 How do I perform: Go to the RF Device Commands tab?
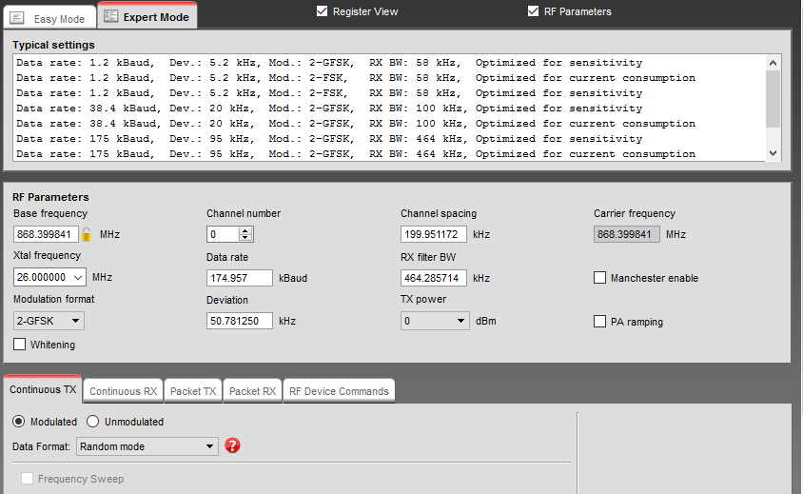339,391
